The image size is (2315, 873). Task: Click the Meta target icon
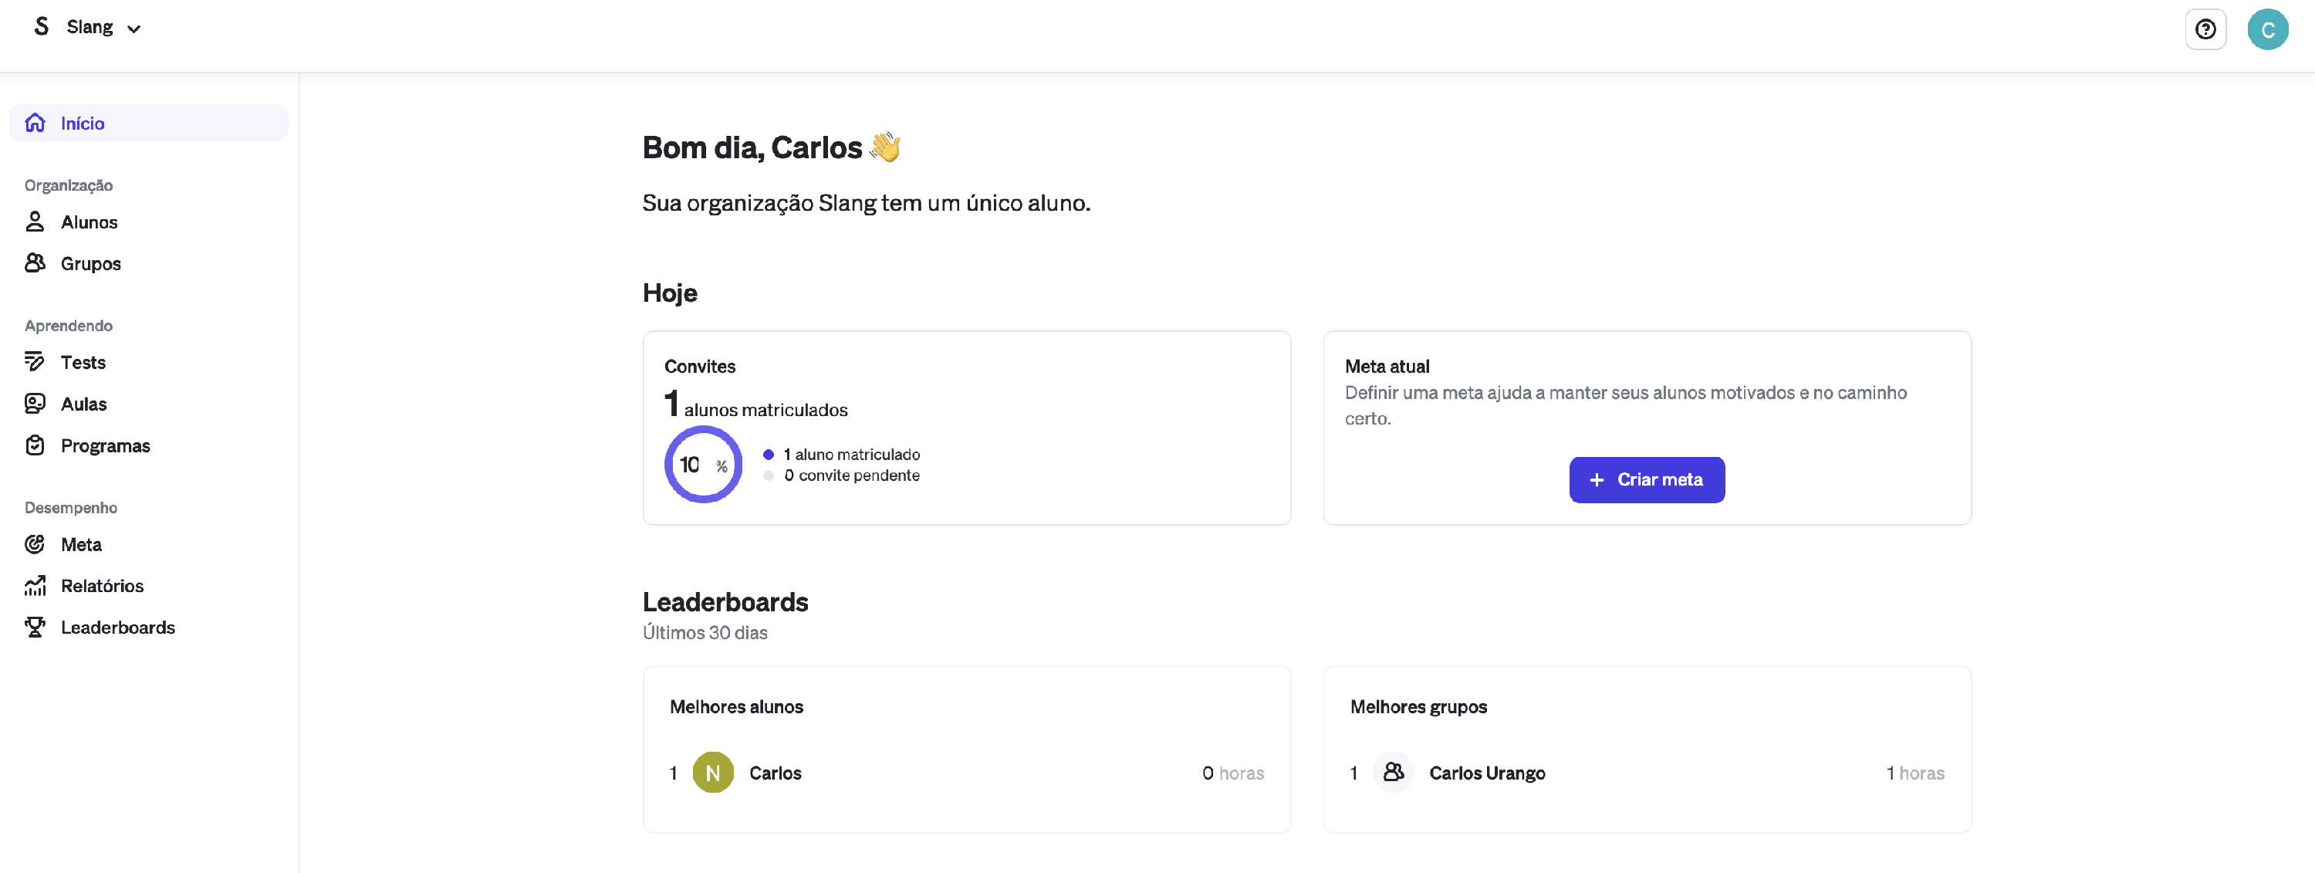click(35, 545)
